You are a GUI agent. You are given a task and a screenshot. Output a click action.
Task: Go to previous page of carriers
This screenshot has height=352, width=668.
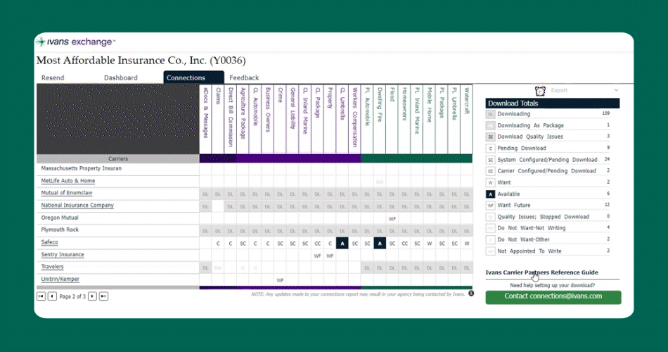click(x=52, y=296)
